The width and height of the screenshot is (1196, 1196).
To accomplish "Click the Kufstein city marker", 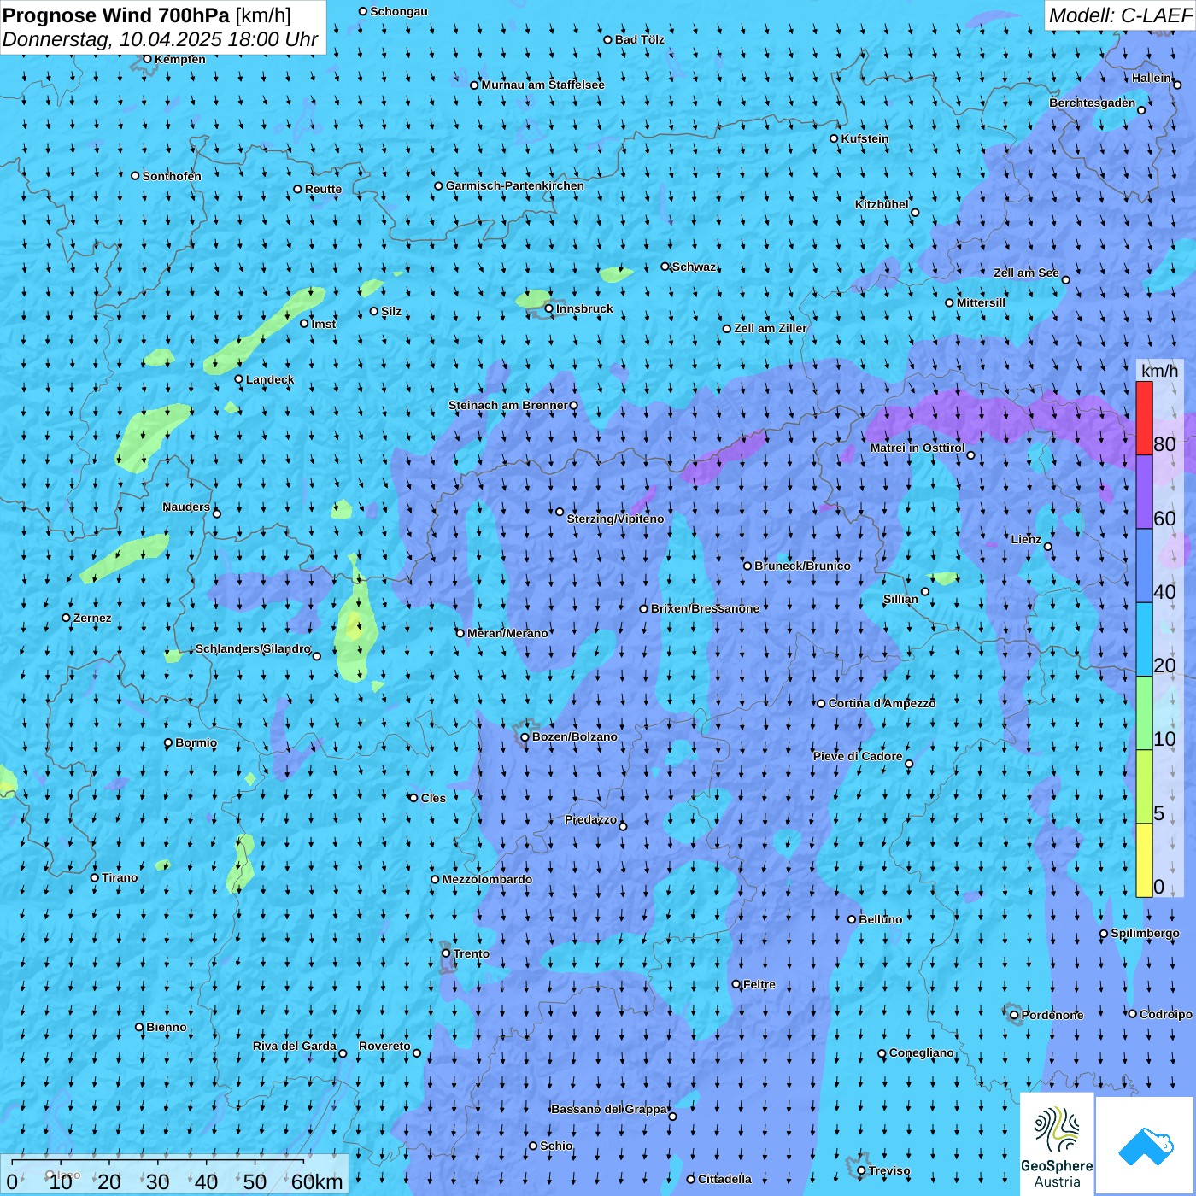I will pos(835,138).
